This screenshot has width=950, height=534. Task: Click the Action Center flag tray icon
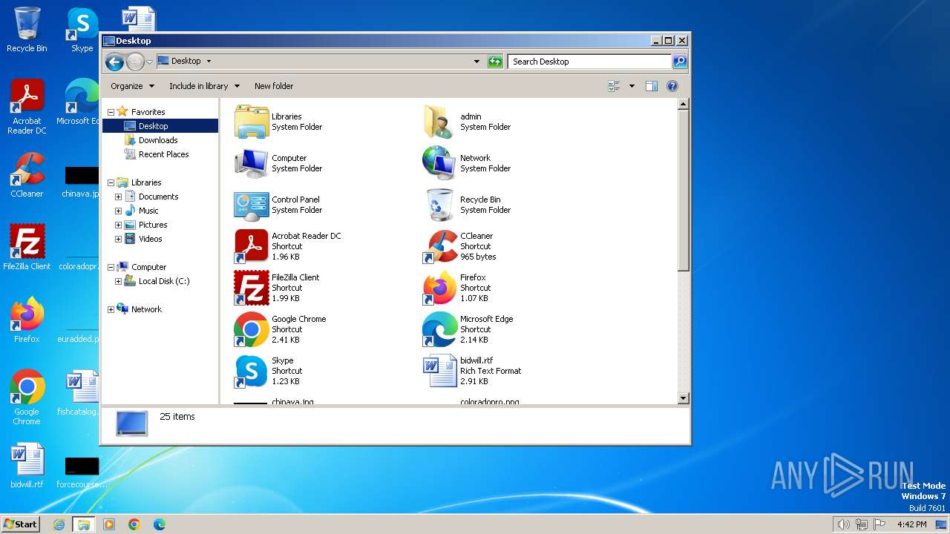point(879,524)
